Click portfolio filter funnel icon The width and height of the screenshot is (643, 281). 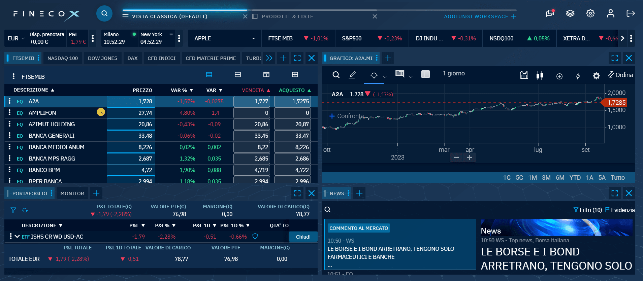13,210
